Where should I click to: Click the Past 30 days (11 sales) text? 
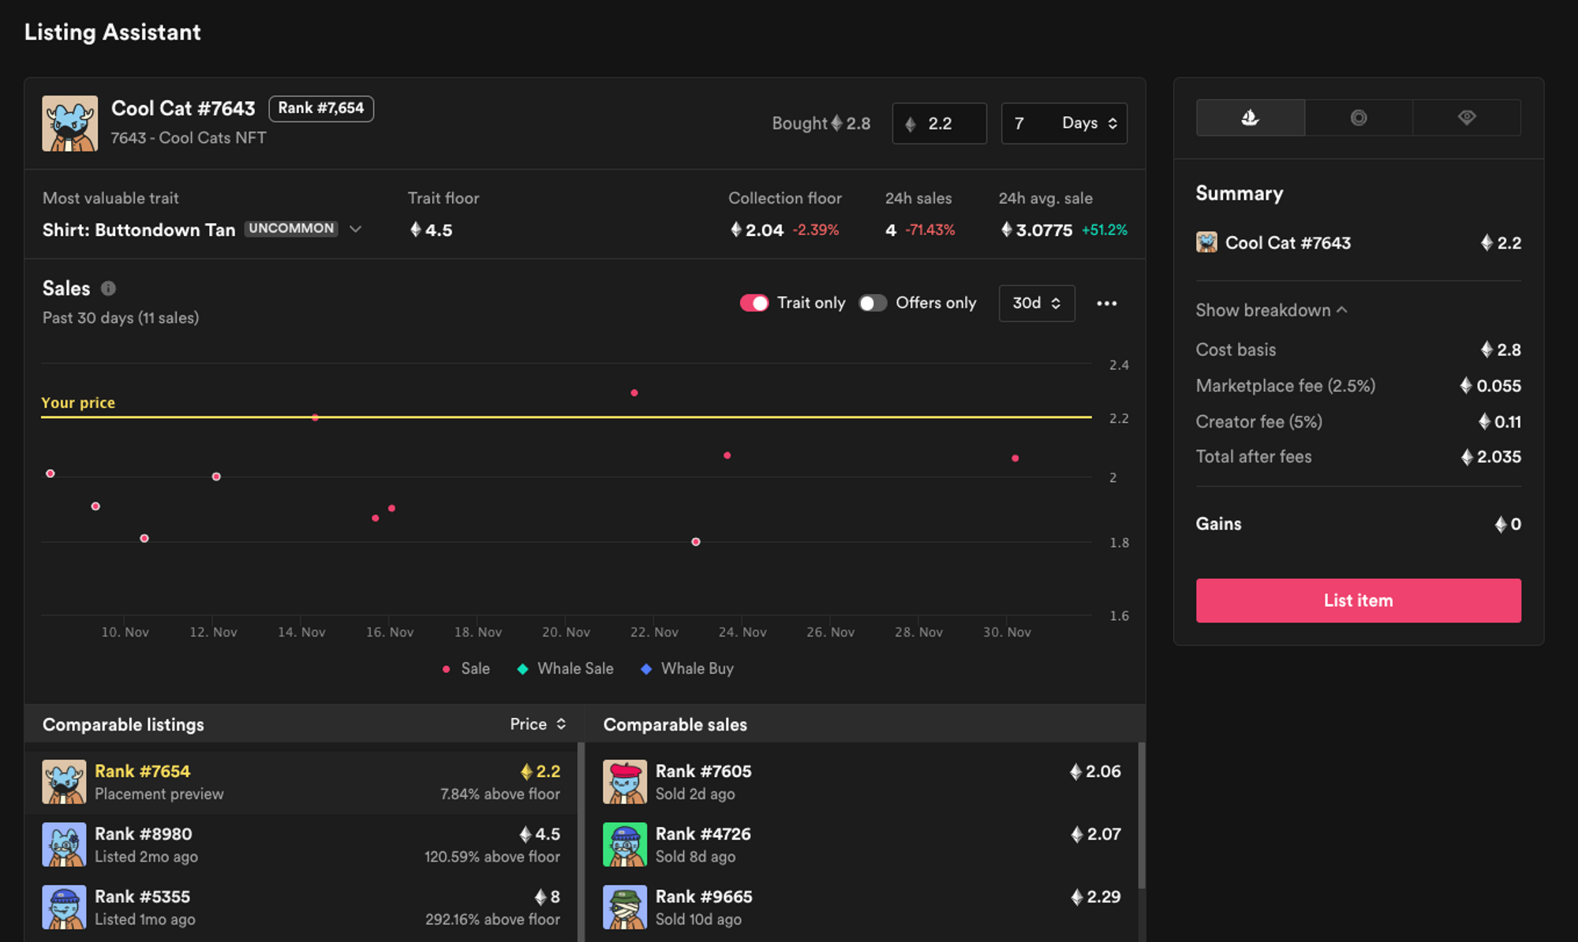tap(121, 318)
